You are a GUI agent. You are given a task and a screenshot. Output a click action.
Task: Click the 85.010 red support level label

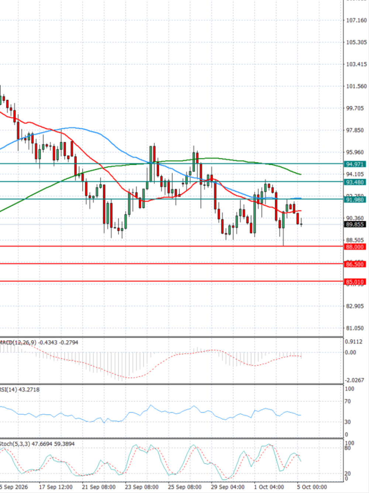tap(355, 282)
